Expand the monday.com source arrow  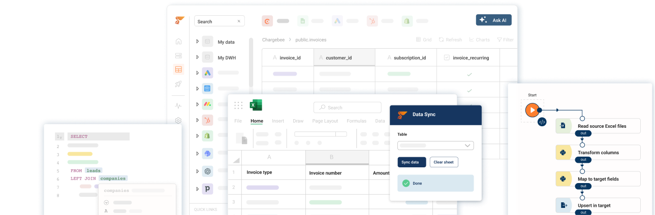point(197,104)
